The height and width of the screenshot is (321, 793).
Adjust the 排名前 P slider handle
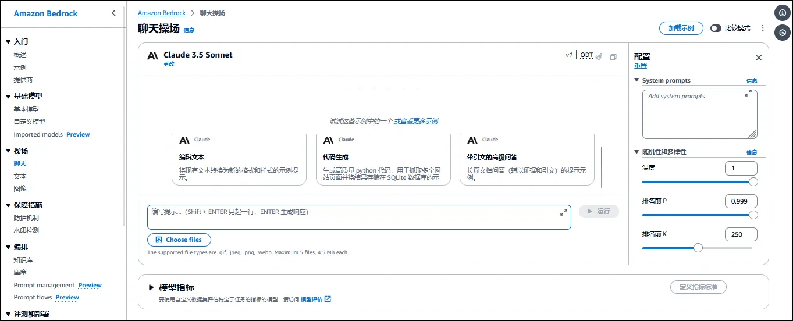coord(753,215)
